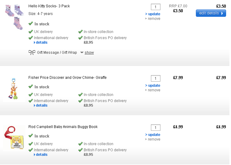The height and width of the screenshot is (165, 231).
Task: Open the Fisher Price Giraffe chime thumbnail
Action: pos(13,89)
